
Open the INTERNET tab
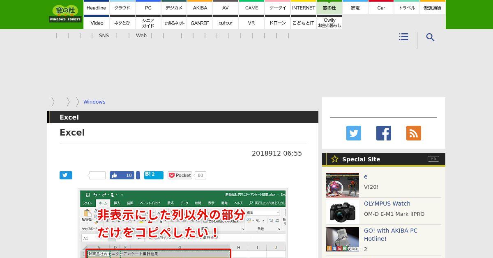tap(303, 7)
